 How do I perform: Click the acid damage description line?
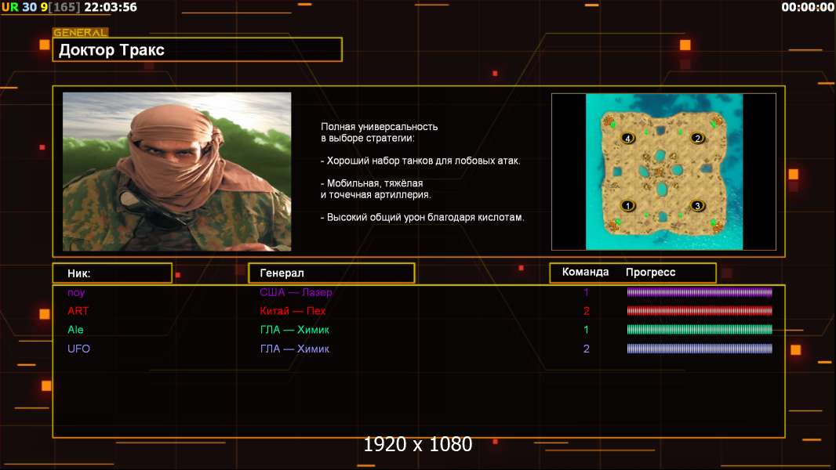point(422,217)
